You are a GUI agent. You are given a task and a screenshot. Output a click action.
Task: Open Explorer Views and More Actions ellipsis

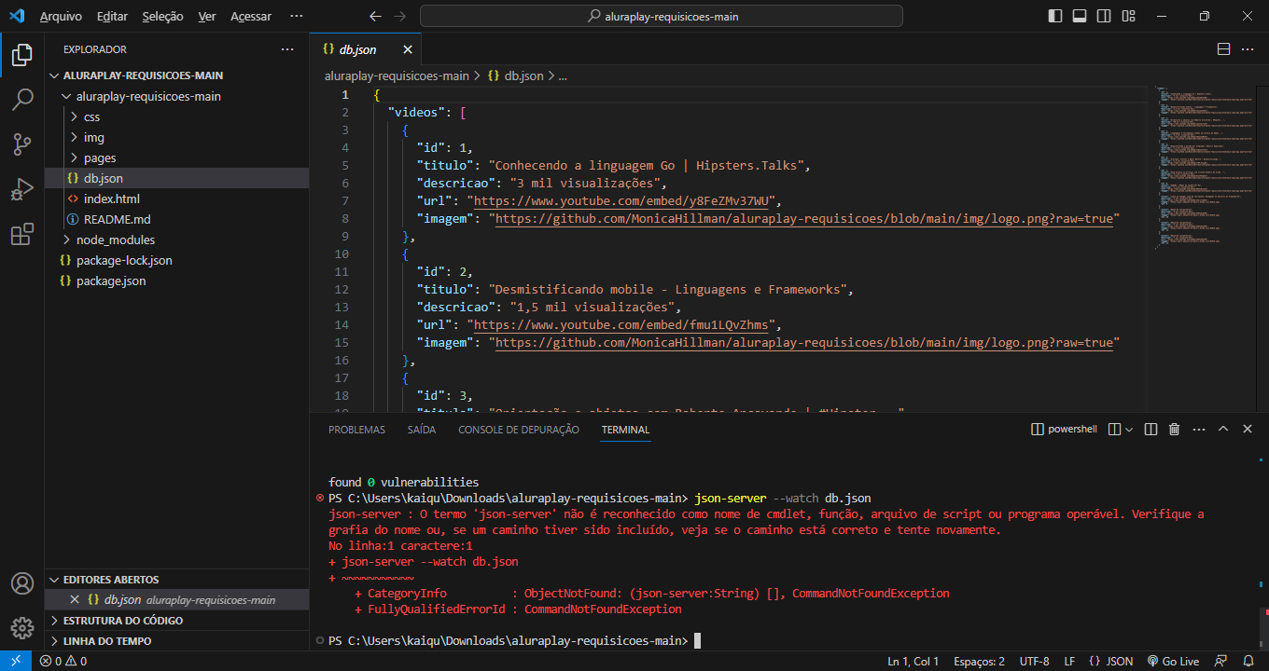coord(286,49)
